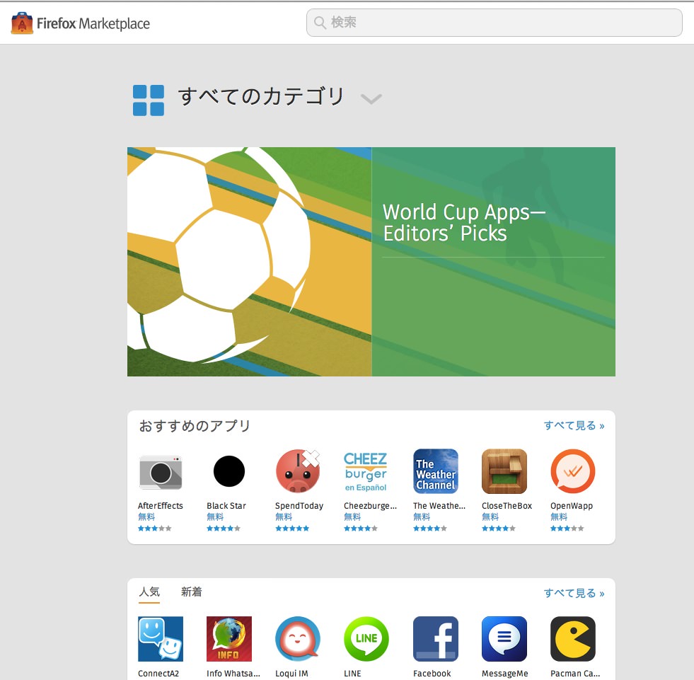Expand the すべてのカテゴリ dropdown chevron
This screenshot has width=694, height=680.
click(x=371, y=99)
